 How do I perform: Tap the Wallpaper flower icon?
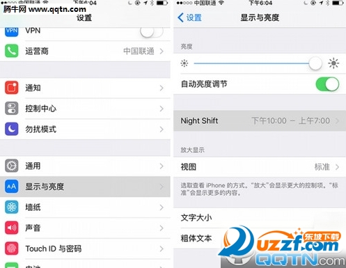[12, 207]
